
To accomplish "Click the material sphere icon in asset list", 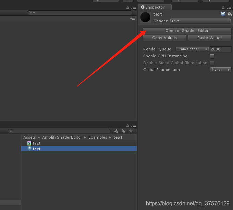I will click(x=29, y=149).
